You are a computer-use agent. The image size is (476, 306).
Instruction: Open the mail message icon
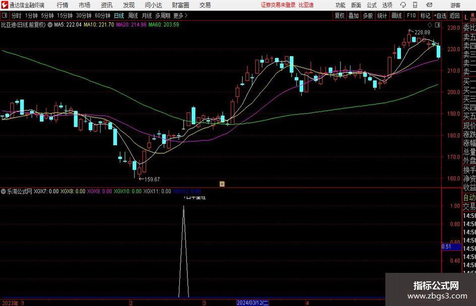point(429,5)
